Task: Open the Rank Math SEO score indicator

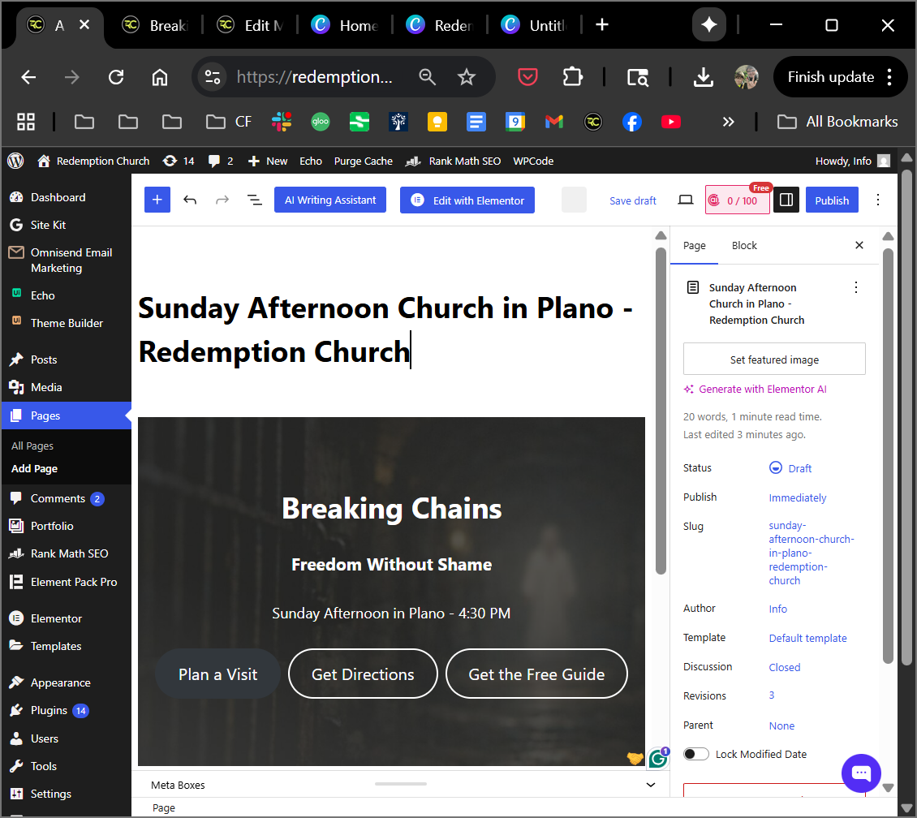Action: [x=737, y=200]
